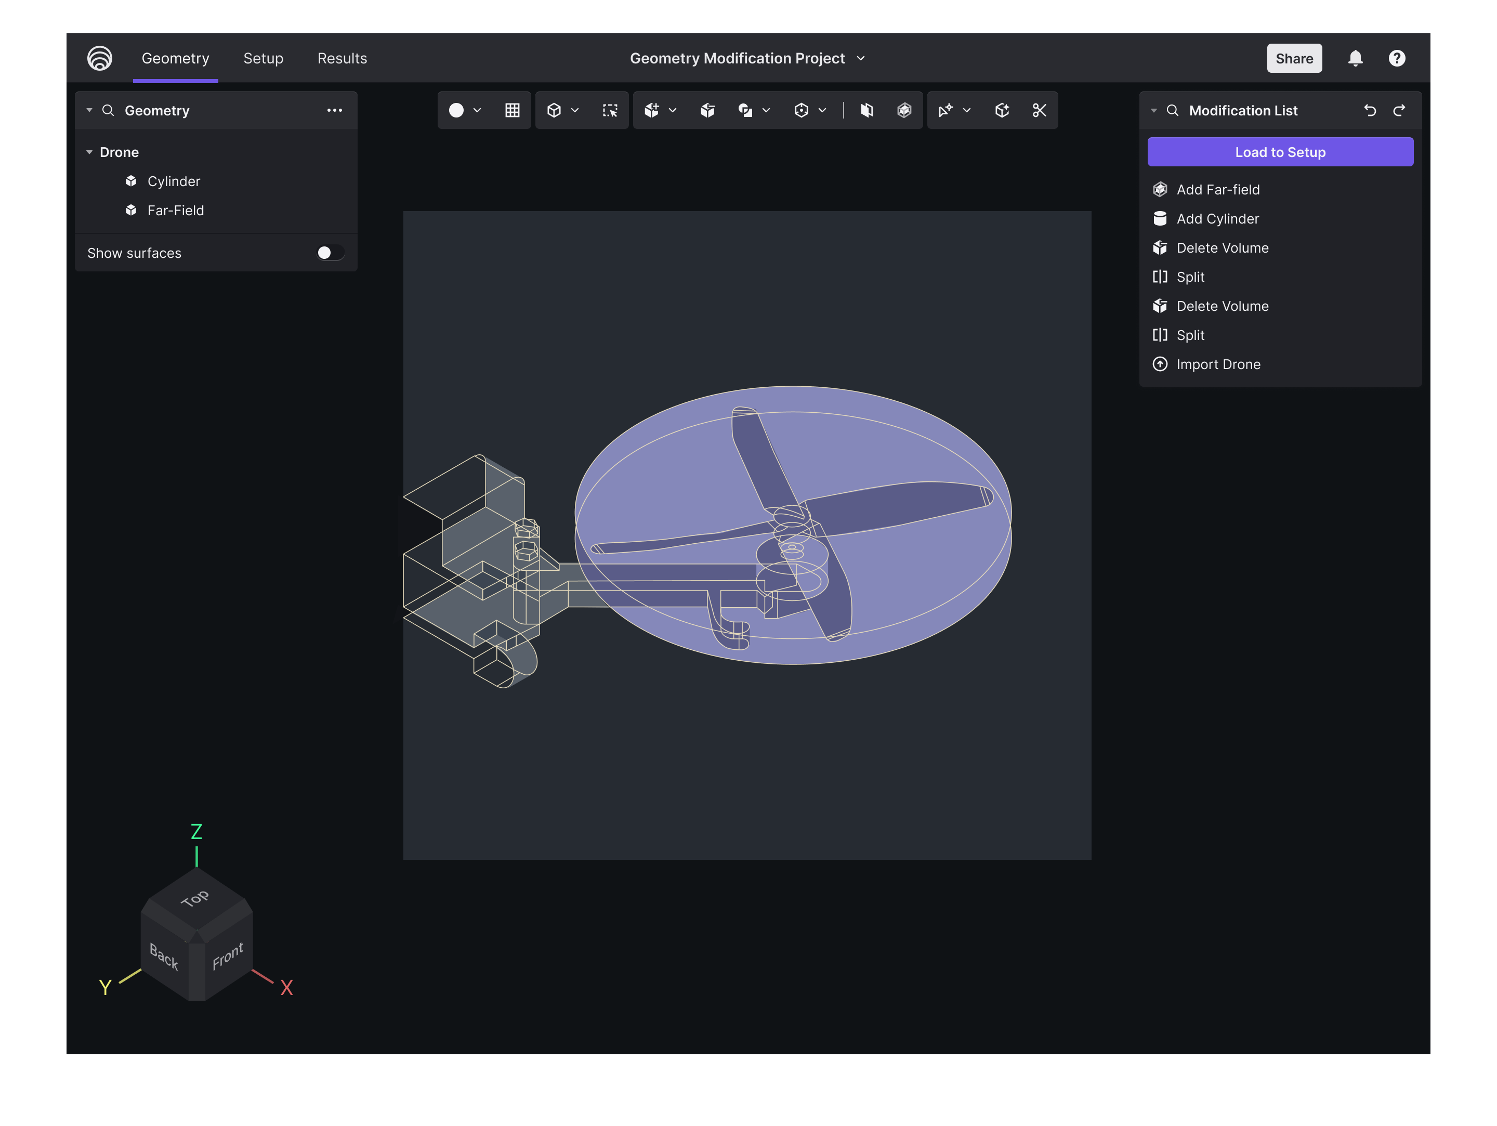Viewport: 1497px width, 1126px height.
Task: Click the hexagon transform icon
Action: pyautogui.click(x=802, y=110)
